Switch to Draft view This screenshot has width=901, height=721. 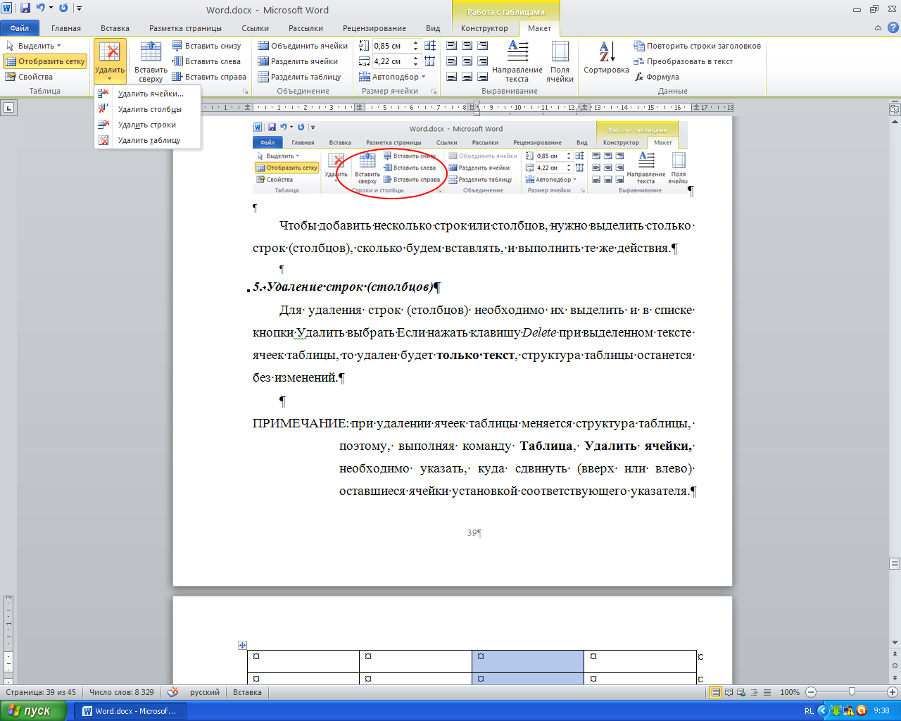(767, 692)
